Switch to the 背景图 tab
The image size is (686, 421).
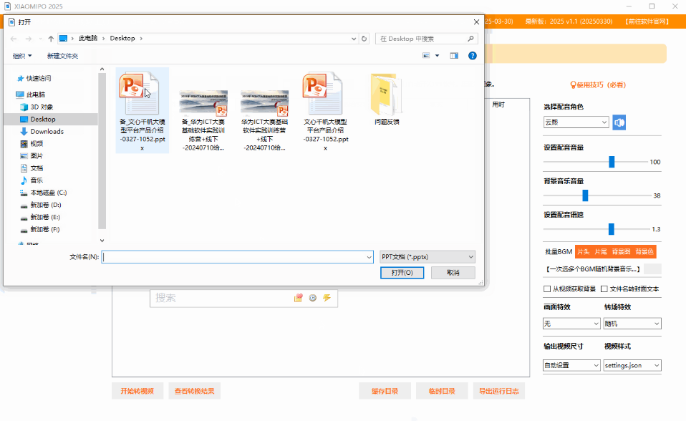pos(622,251)
